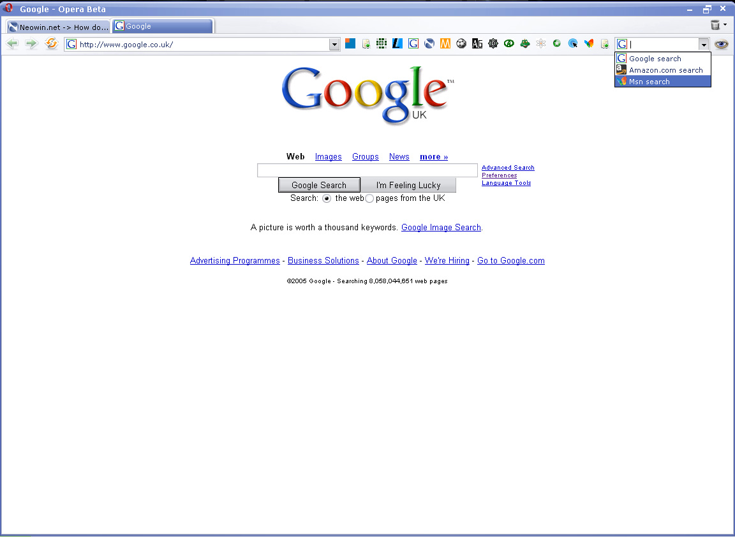Click the soccer ball bookmark icon
Screen dimensions: 735x537
[x=461, y=43]
